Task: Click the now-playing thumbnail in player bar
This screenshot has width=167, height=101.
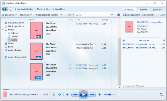Action: [5, 94]
